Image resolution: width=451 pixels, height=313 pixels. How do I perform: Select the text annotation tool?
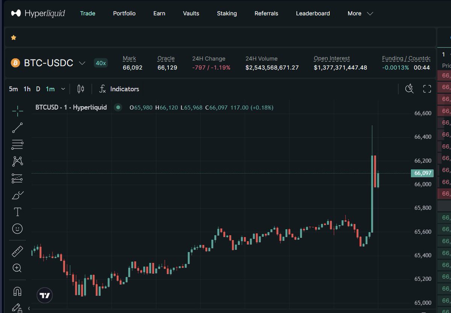click(x=18, y=212)
